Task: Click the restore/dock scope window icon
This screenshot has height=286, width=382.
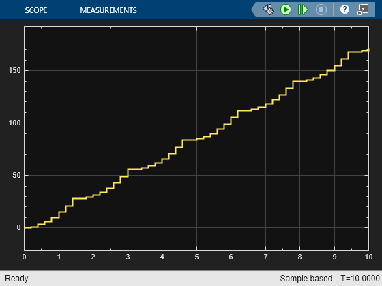Action: (363, 10)
